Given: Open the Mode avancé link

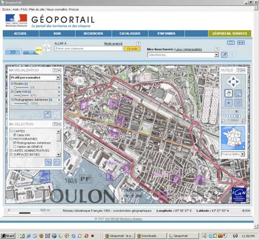Looking at the screenshot, I should (x=113, y=44).
